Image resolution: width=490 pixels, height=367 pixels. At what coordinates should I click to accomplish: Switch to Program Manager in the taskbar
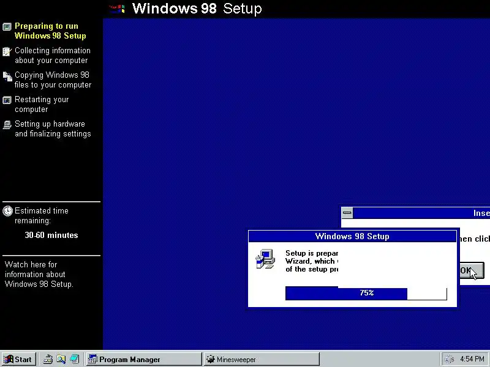[144, 360]
